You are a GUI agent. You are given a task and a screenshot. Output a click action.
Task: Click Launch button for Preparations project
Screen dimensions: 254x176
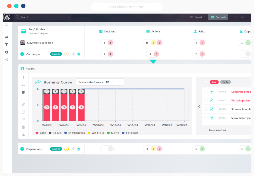(56, 149)
